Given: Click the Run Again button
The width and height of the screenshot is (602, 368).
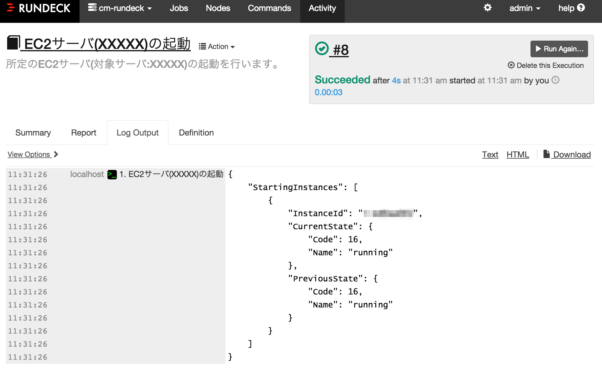Looking at the screenshot, I should point(559,49).
